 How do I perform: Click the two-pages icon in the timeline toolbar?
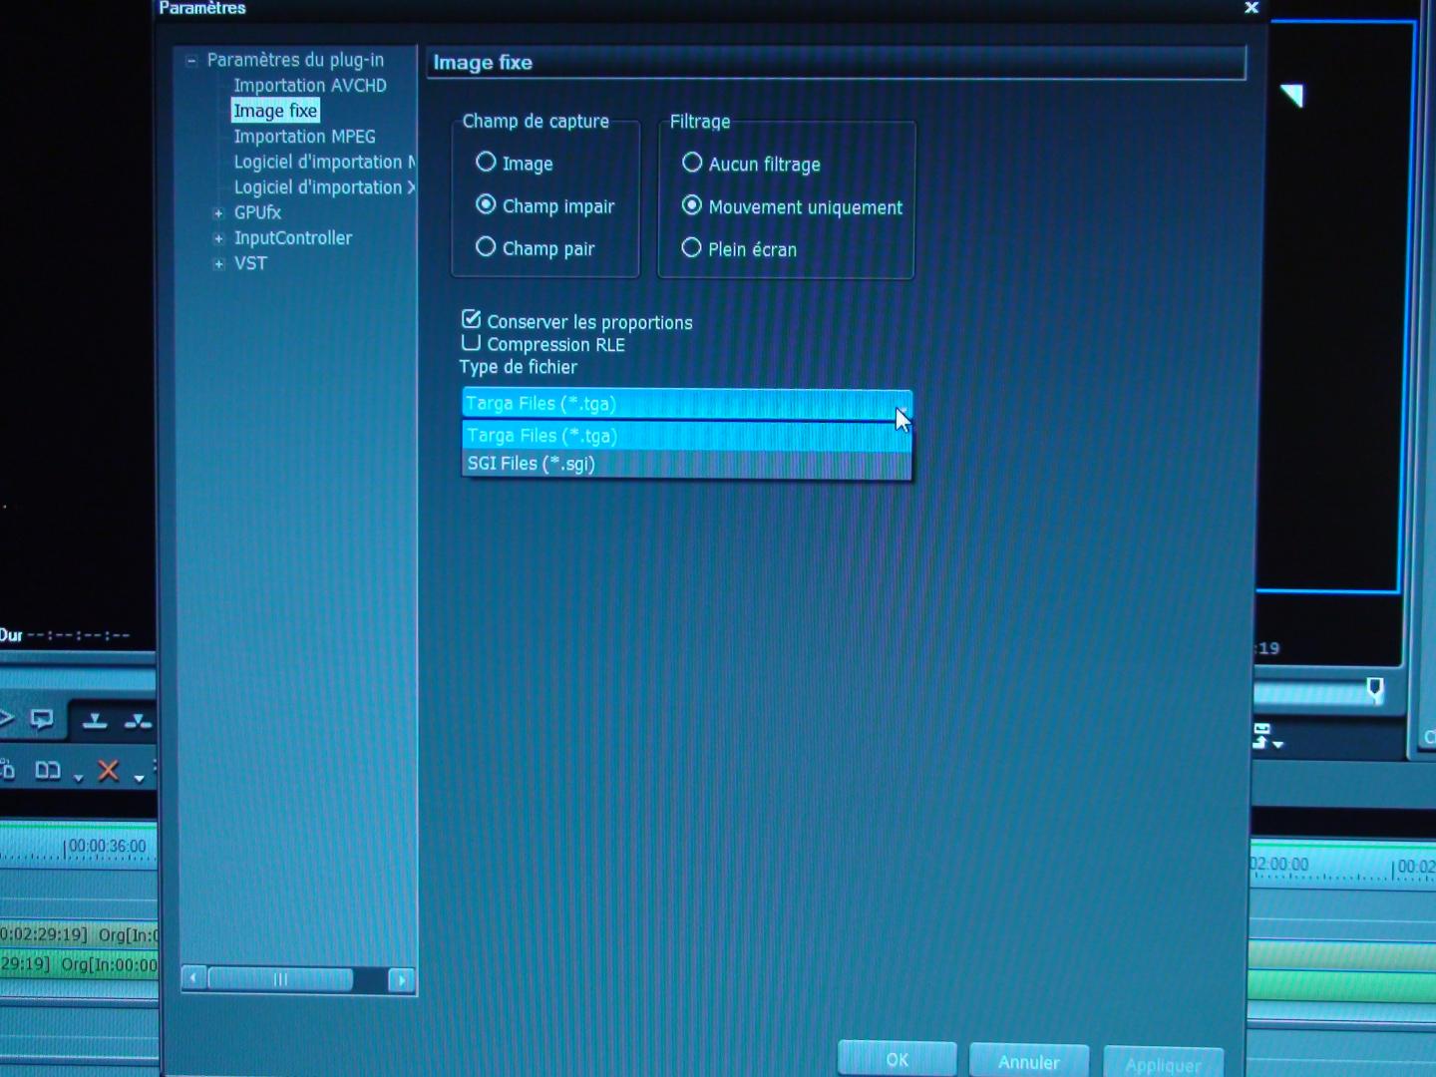[48, 770]
